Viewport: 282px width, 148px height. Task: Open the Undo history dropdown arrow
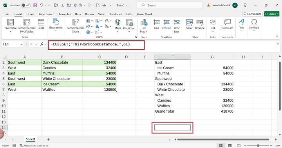(x=45, y=5)
